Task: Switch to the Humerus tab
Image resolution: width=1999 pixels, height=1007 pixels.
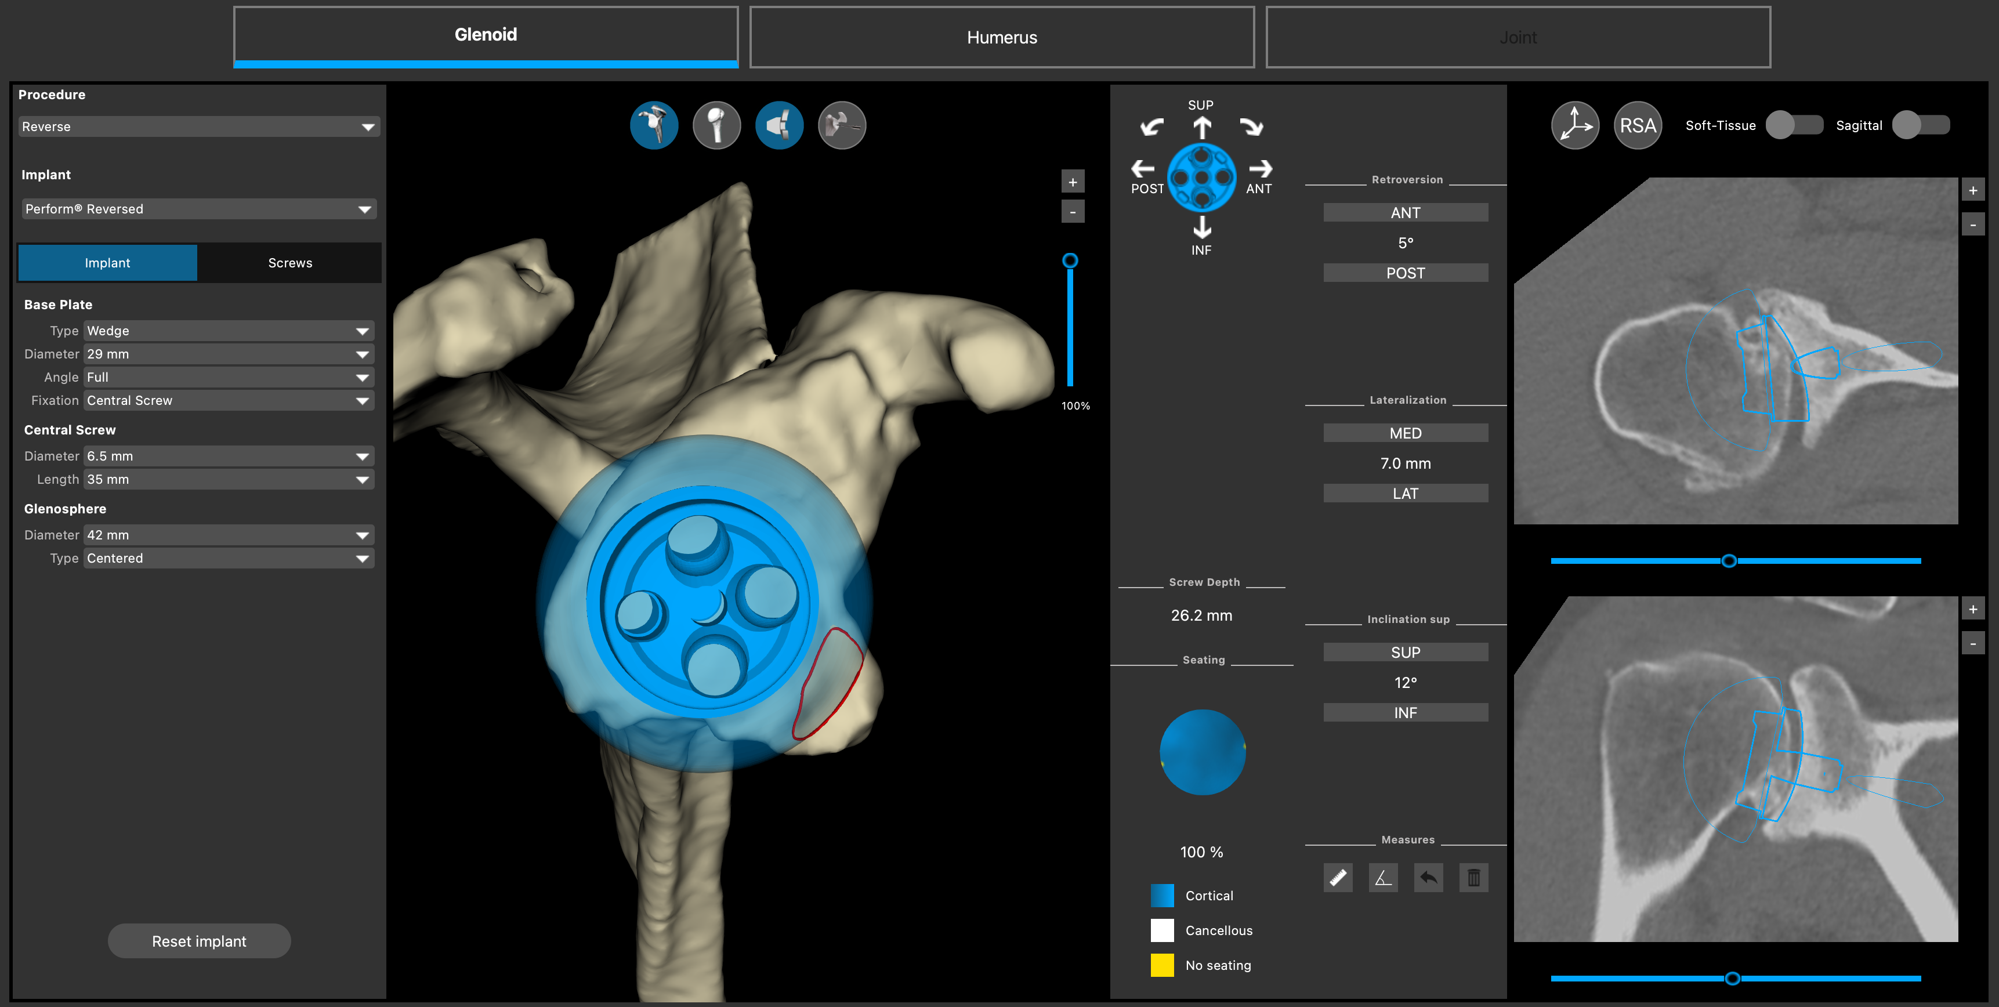Action: (1001, 37)
